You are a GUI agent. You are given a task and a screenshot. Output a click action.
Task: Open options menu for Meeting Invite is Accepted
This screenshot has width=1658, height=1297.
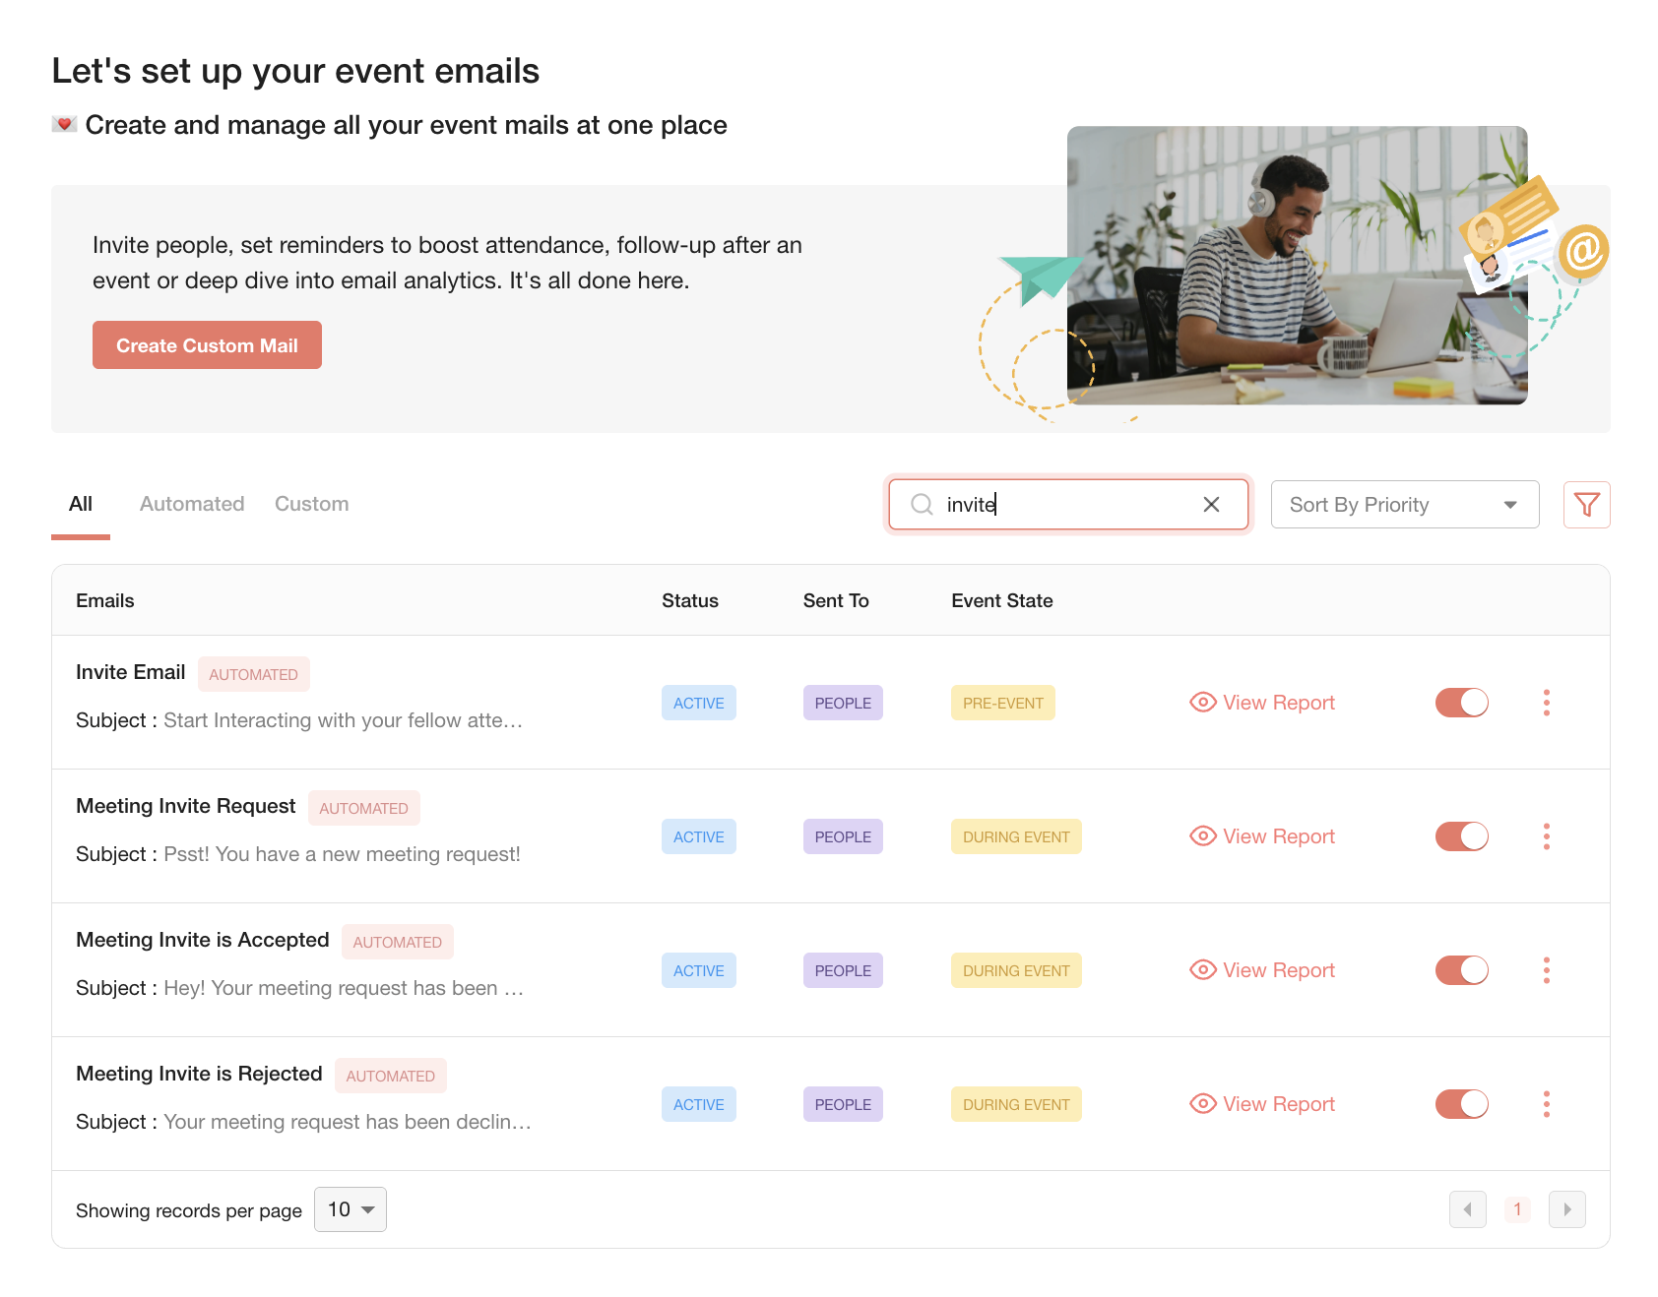click(1546, 970)
